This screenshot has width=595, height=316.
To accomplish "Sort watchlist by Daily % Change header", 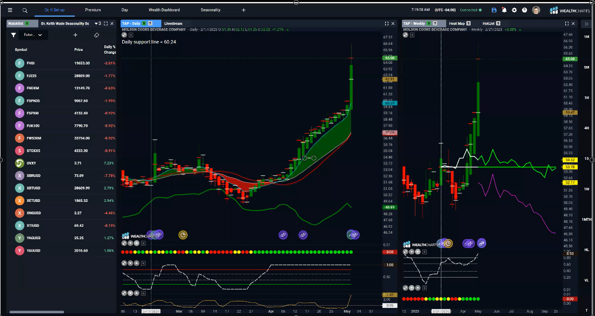I will 110,49.
